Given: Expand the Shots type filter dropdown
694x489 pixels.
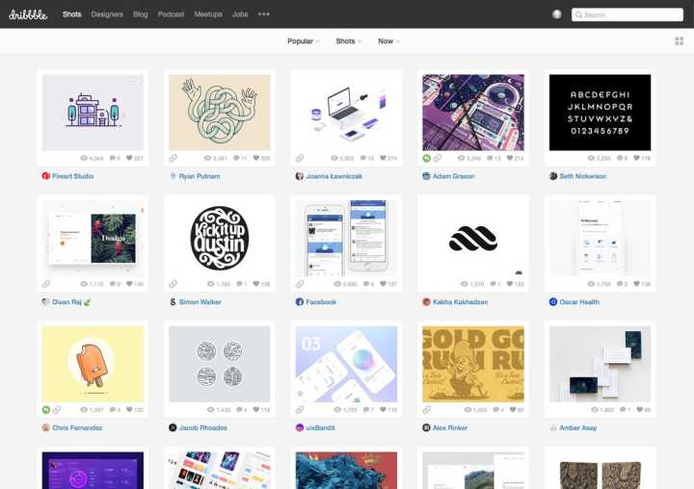Looking at the screenshot, I should [348, 41].
